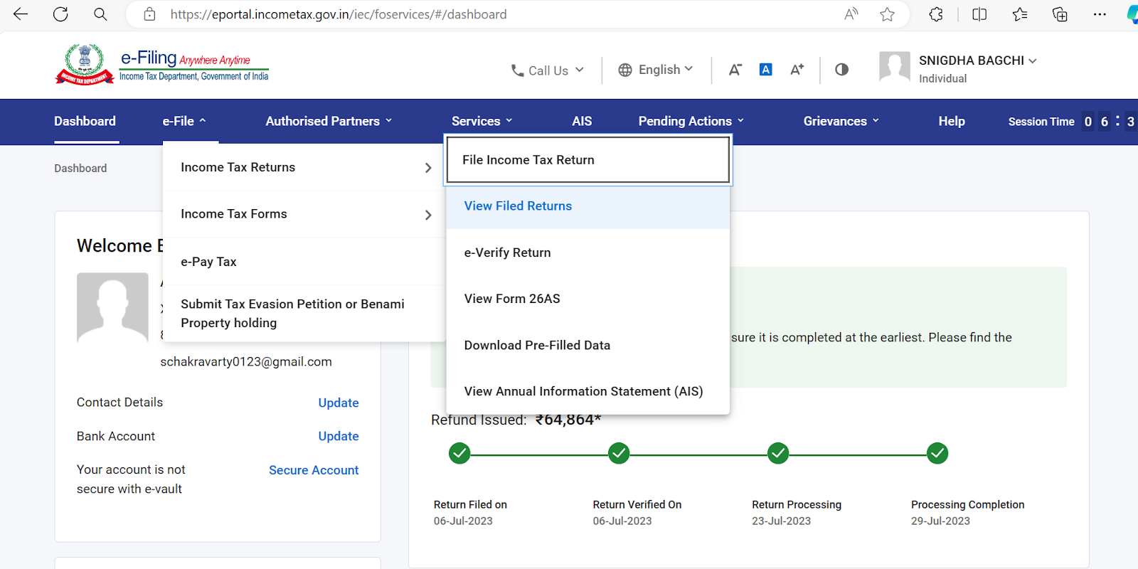The height and width of the screenshot is (569, 1138).
Task: Click the welcome card profile picture
Action: tap(112, 307)
